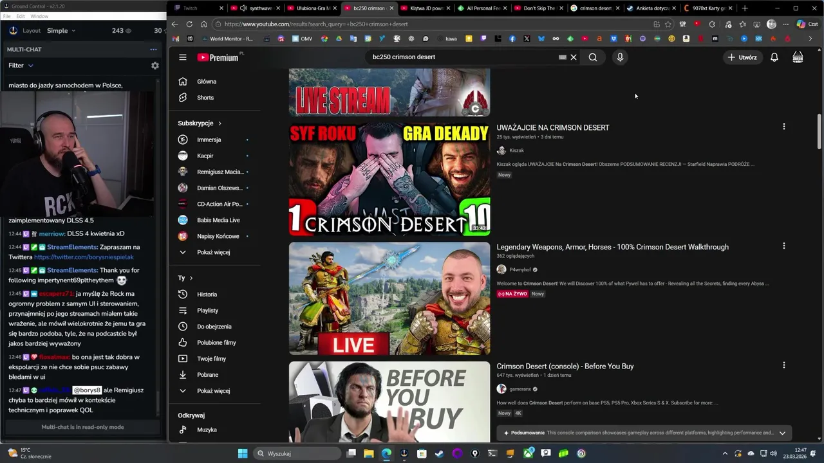Switch to the 9070xt Karty browser tab
This screenshot has width=824, height=463.
point(707,8)
